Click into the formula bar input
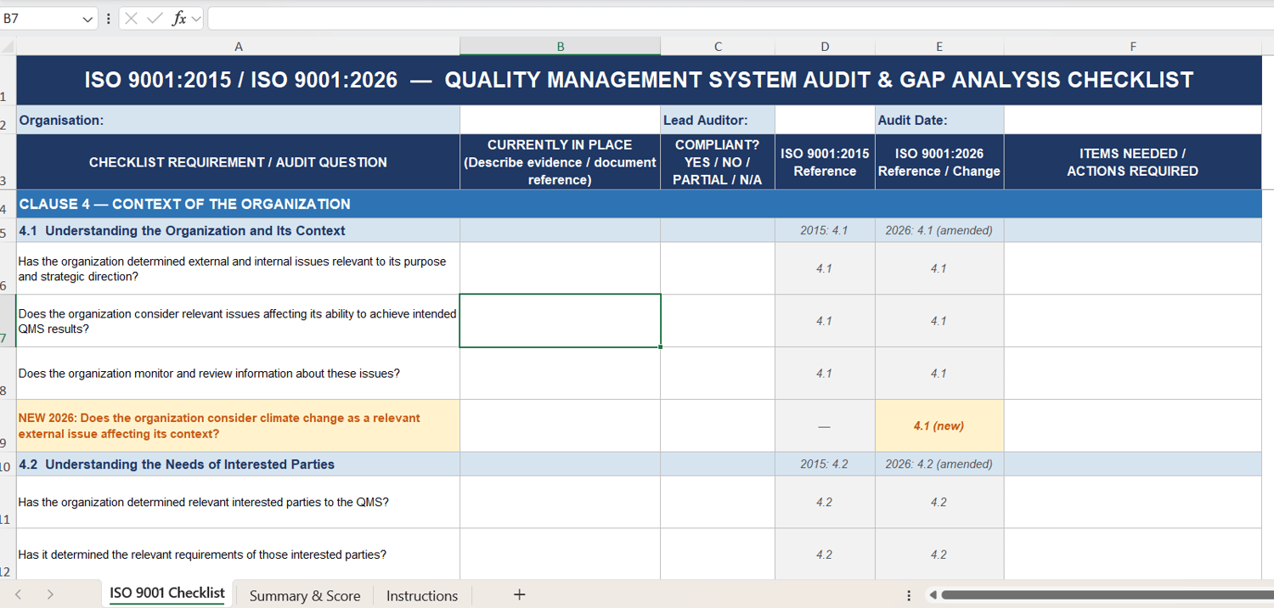 pyautogui.click(x=739, y=19)
